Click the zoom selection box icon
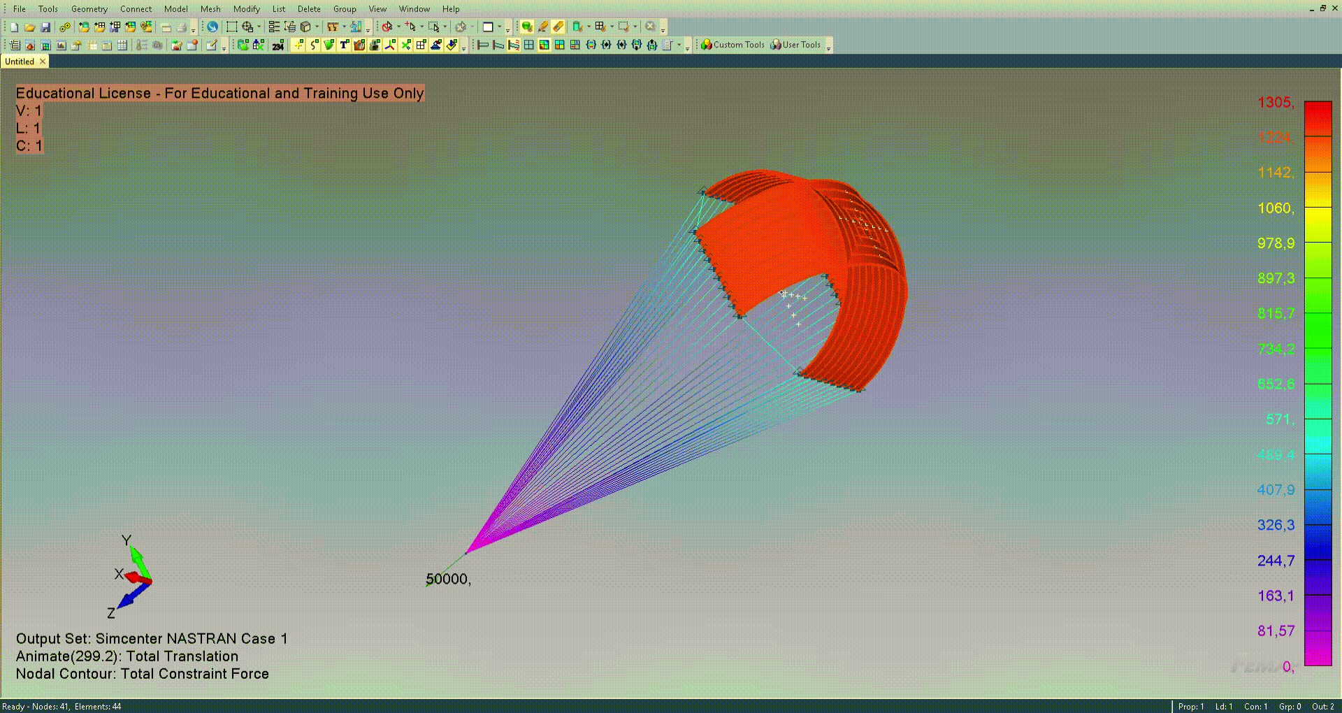1342x713 pixels. [x=231, y=27]
